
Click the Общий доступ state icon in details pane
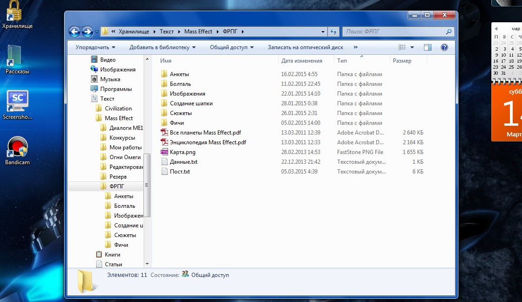click(x=185, y=274)
